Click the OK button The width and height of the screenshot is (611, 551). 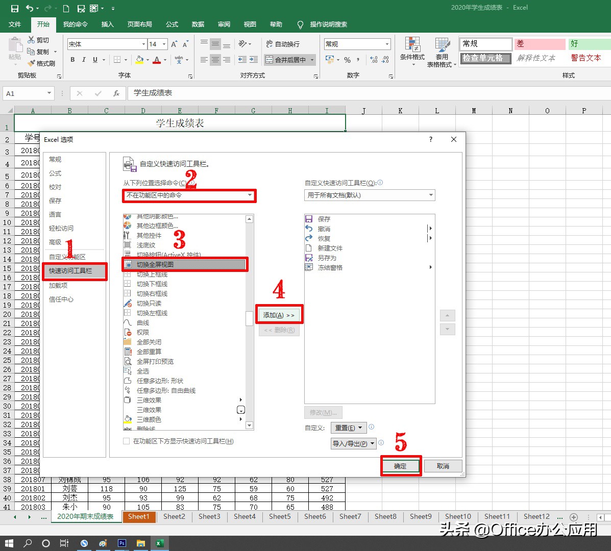(x=400, y=466)
